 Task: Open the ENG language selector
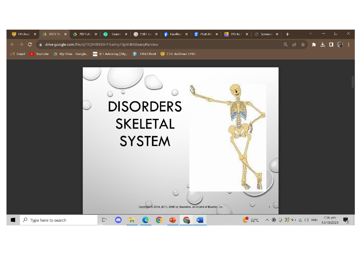[314, 220]
